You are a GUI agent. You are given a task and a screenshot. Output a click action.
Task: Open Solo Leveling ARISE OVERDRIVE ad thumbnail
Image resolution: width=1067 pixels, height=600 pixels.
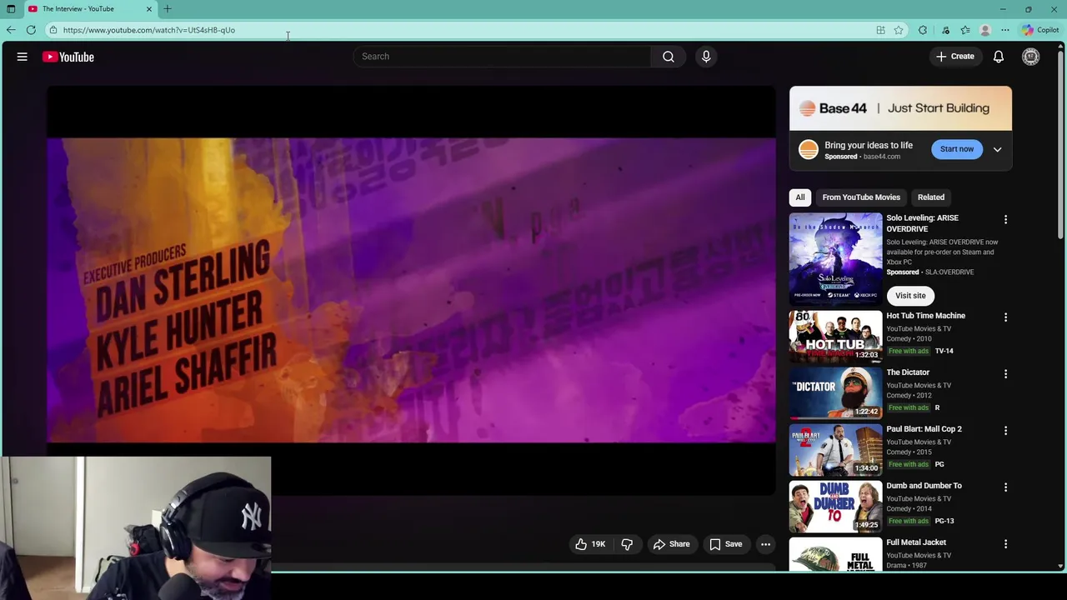(835, 259)
